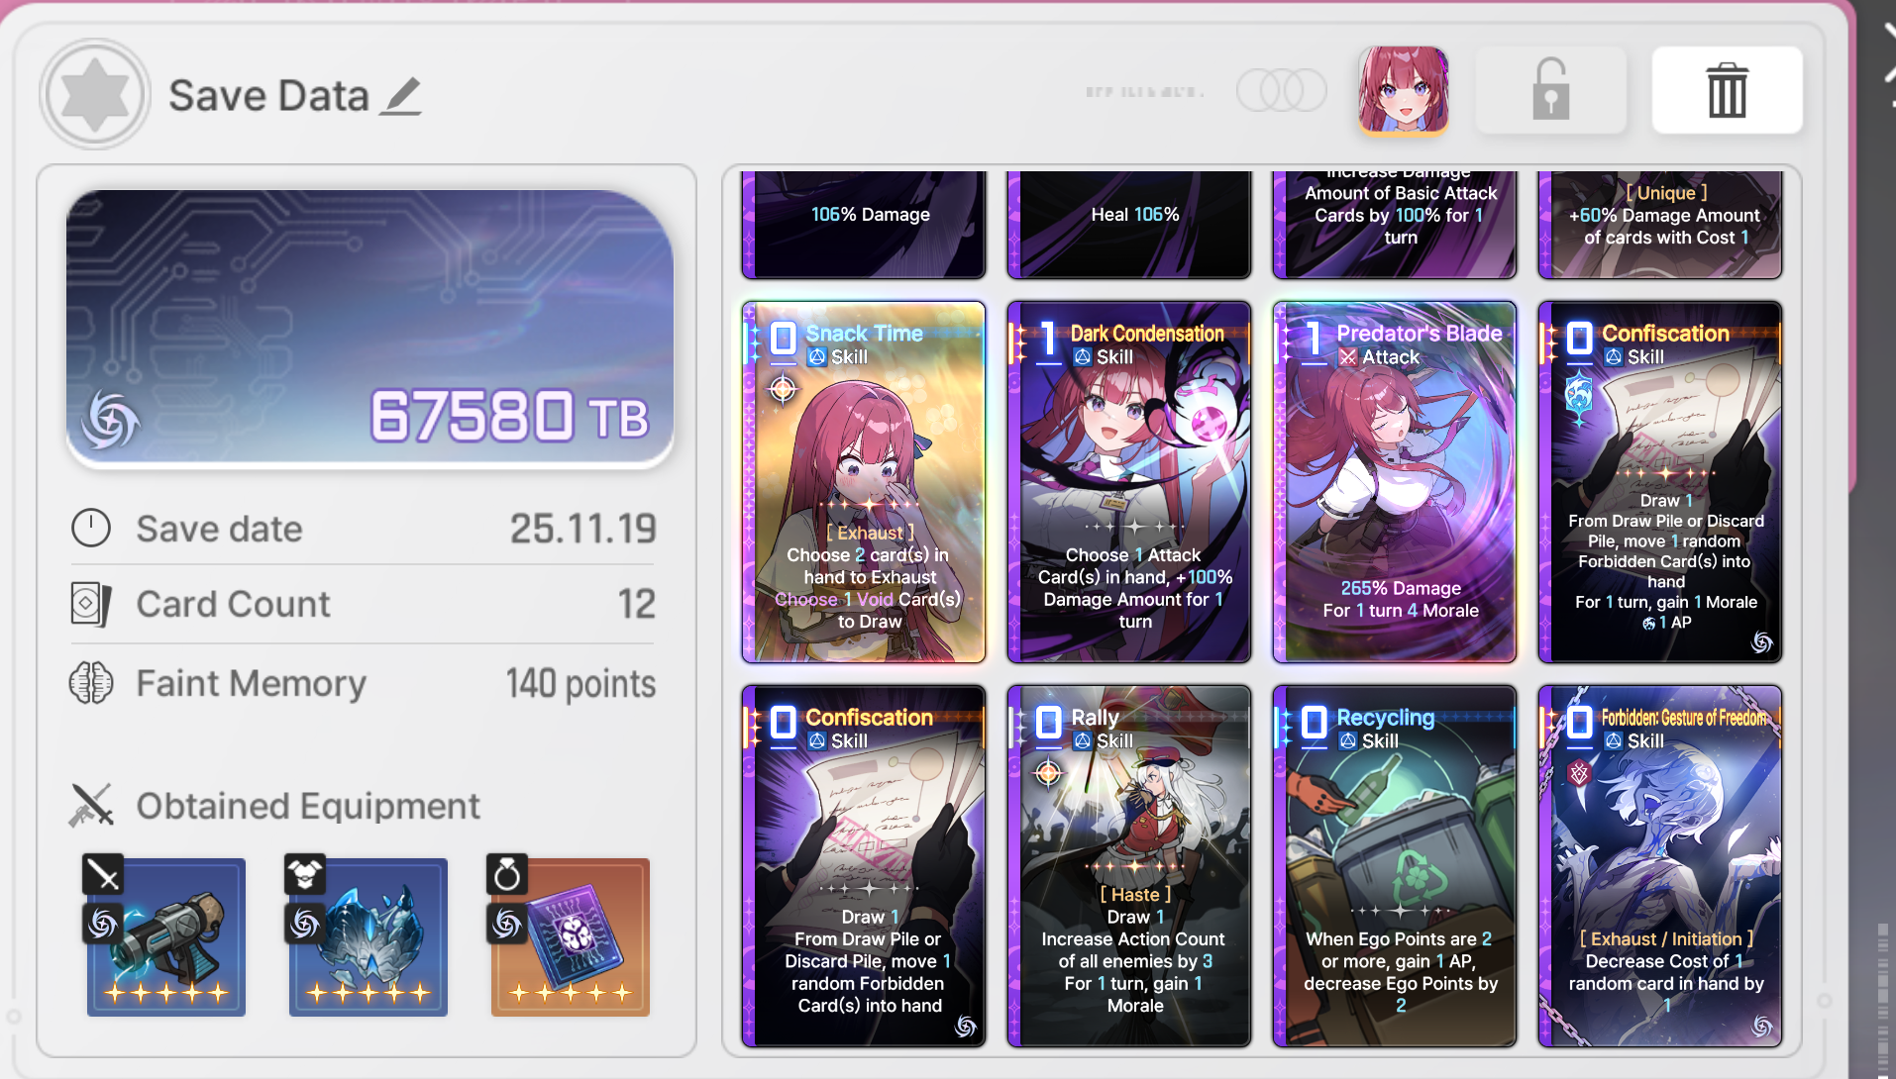Select the crystal armor equipment item
Screen dimensions: 1896x1079
(369, 936)
